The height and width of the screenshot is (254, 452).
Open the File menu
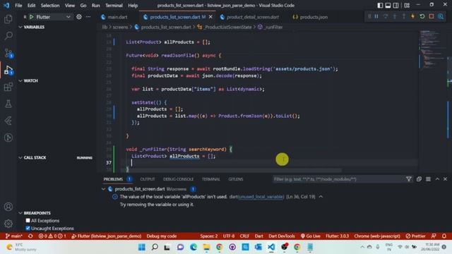click(18, 5)
